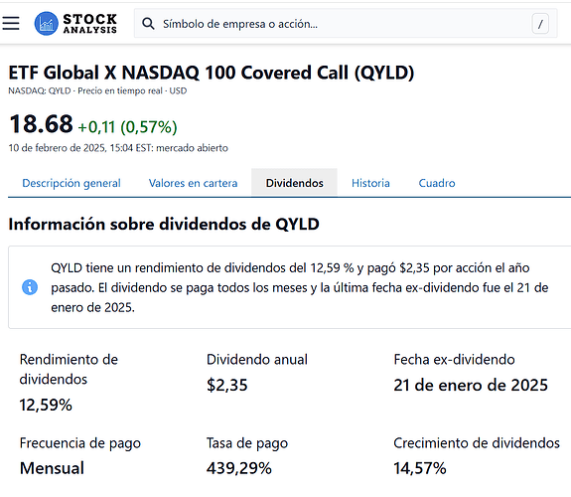Click the slash shortcut key badge
Image resolution: width=571 pixels, height=497 pixels.
540,24
